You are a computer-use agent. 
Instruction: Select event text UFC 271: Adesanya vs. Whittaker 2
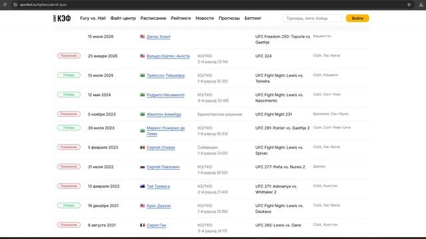click(276, 189)
